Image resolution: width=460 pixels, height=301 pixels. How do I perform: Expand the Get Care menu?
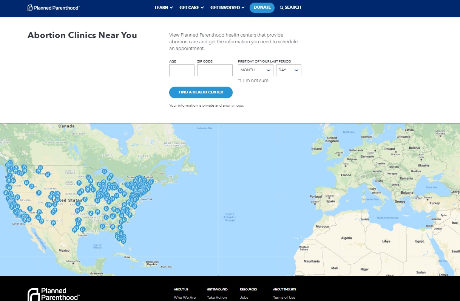191,8
